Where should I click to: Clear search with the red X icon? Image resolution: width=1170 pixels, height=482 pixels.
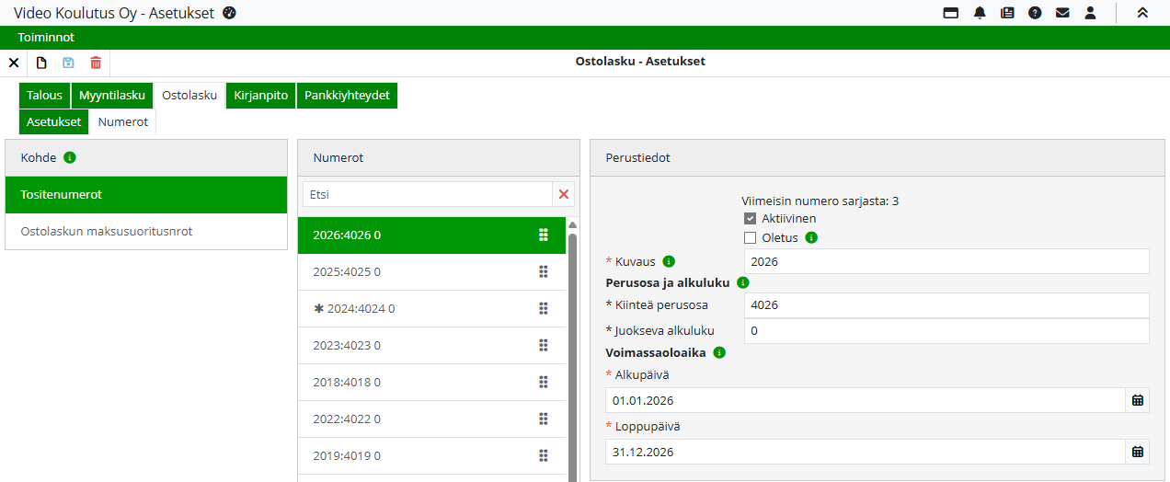(x=564, y=194)
